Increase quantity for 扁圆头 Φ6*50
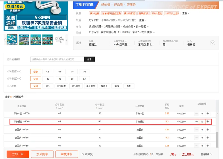The image size is (223, 159). [208, 138]
